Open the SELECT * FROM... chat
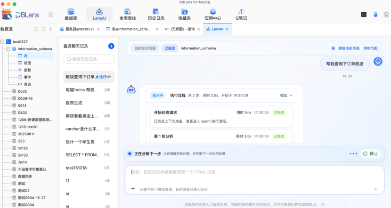Viewport: 391px width, 208px height. coord(88,155)
